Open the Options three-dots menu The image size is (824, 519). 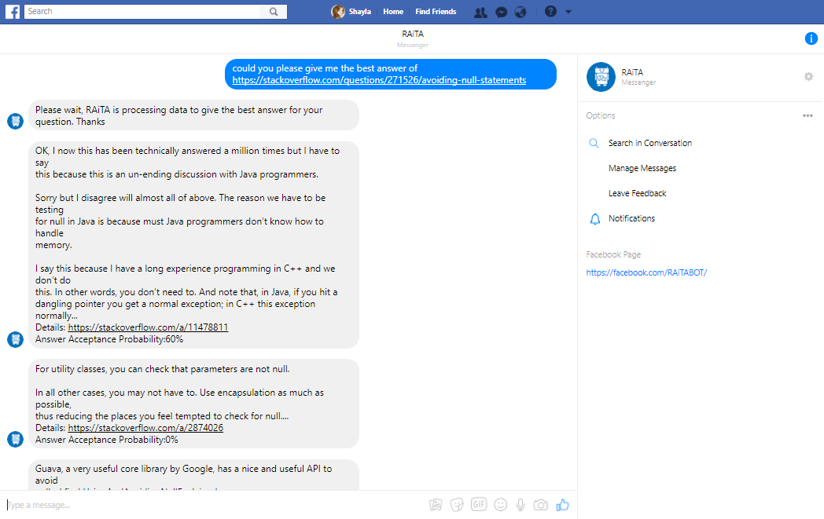pyautogui.click(x=807, y=115)
